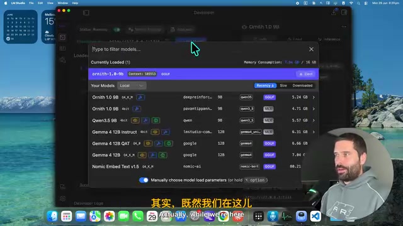403x226 pixels.
Task: Click the green reasoning icon on Gemma 4 12B QAT
Action: (169, 144)
